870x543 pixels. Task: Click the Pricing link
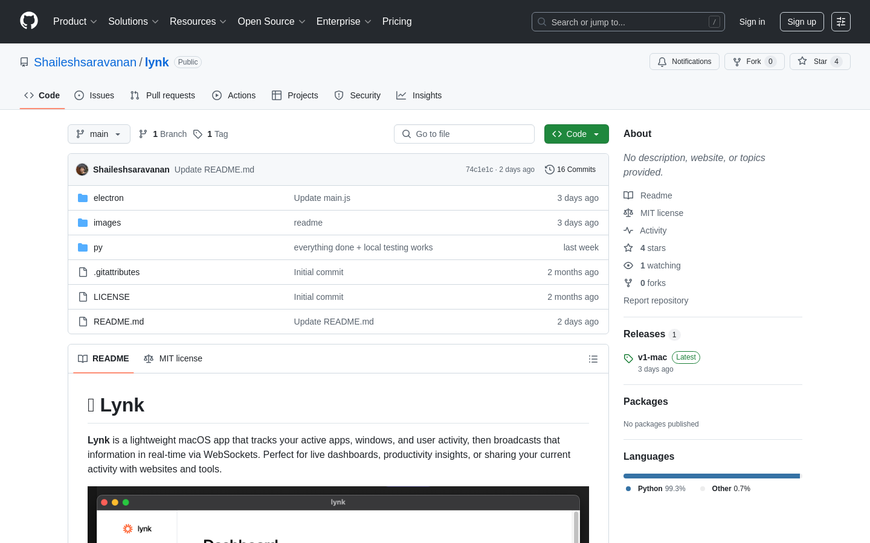[397, 21]
